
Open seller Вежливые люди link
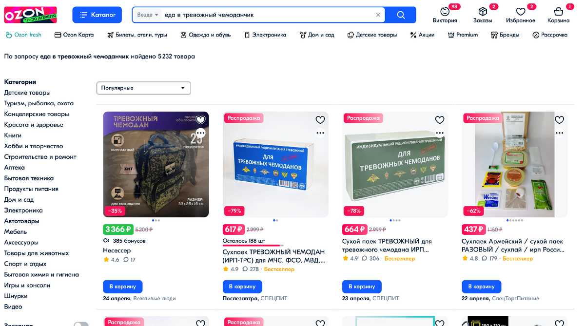click(x=155, y=298)
